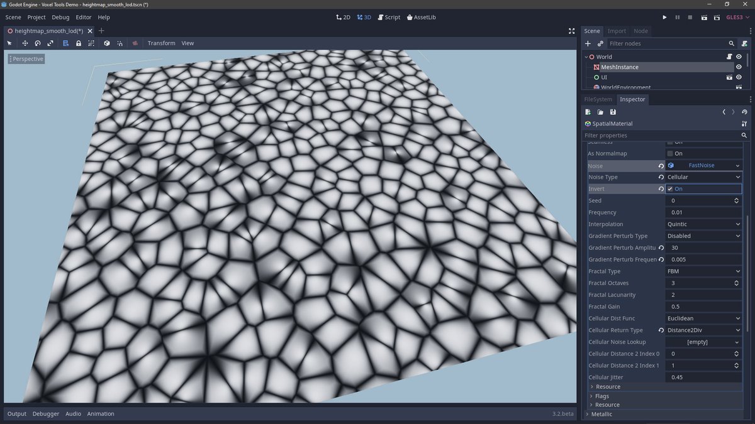Activate the Move Mode tool
755x424 pixels.
[x=25, y=43]
